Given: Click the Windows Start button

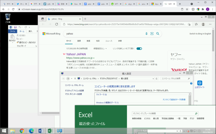Looking at the screenshot, I should (4, 131).
